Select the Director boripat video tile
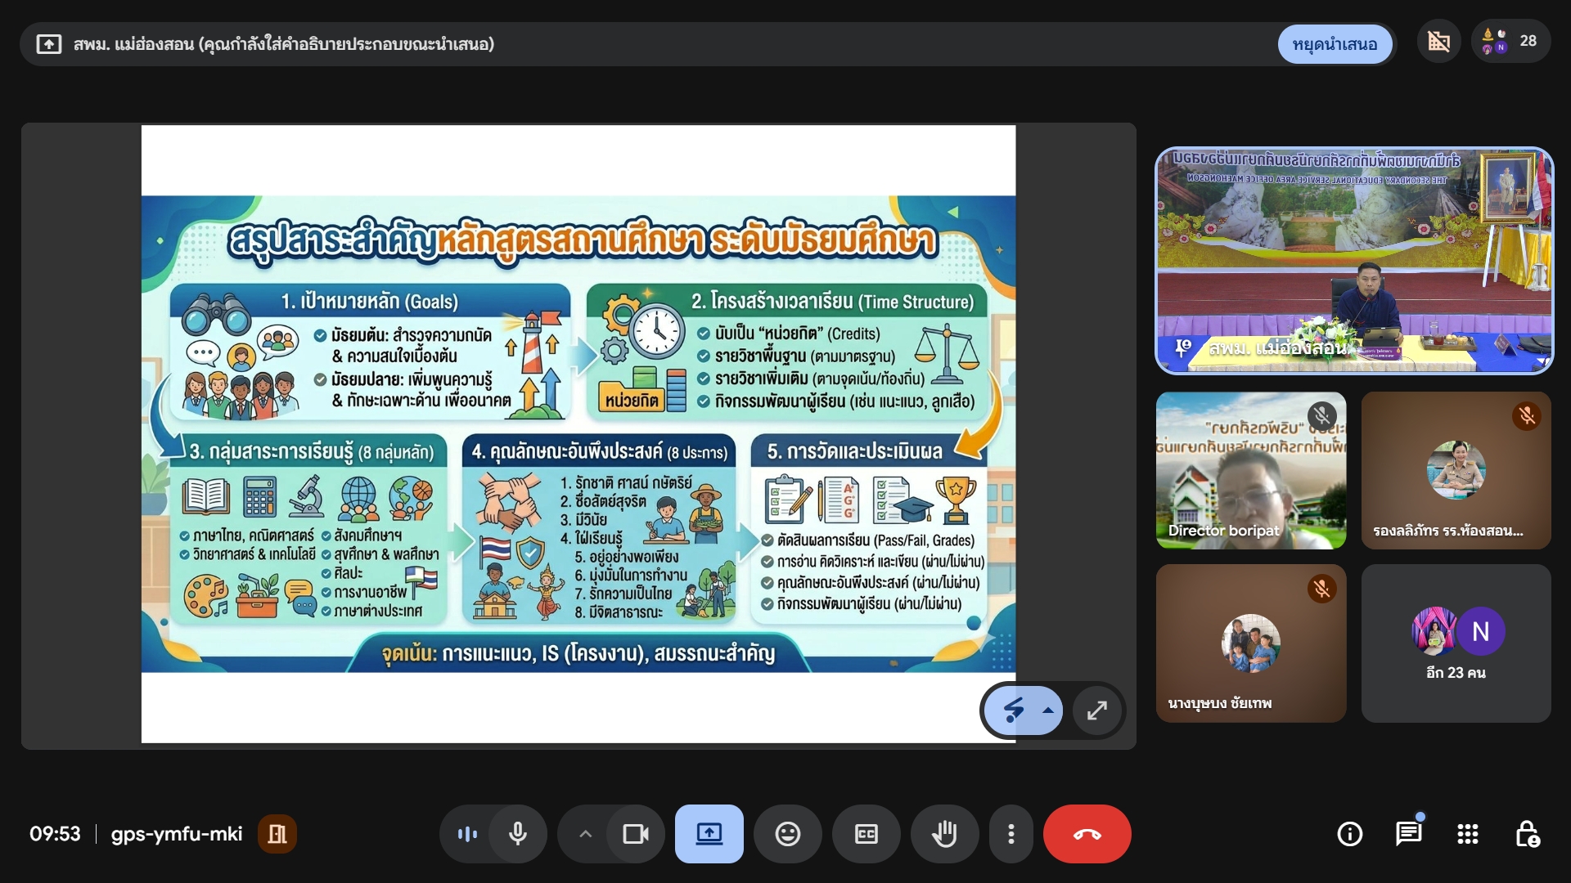Screen dimensions: 1571x883 [1250, 470]
